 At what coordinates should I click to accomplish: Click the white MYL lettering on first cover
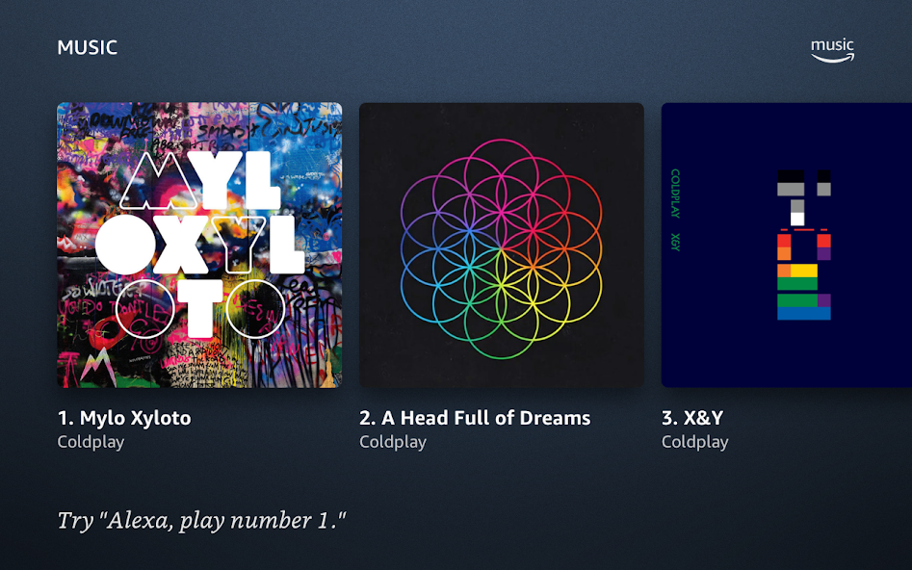(200, 180)
